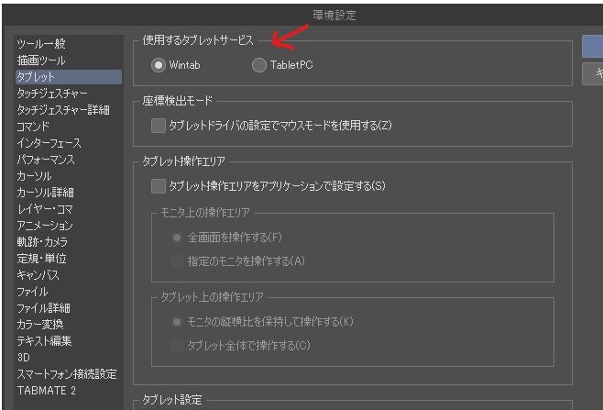Open キャンバス settings category
This screenshot has width=603, height=410.
click(69, 275)
